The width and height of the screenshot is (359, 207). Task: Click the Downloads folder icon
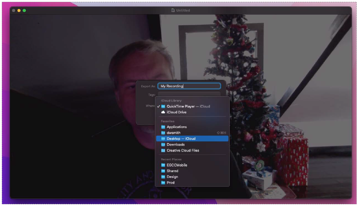coord(163,145)
